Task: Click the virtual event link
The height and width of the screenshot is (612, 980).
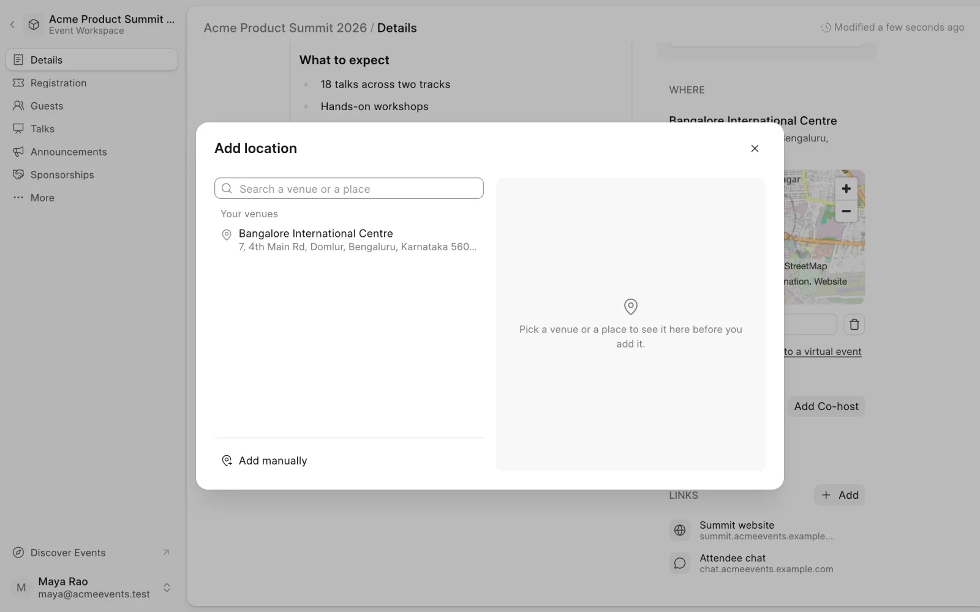Action: pos(823,352)
